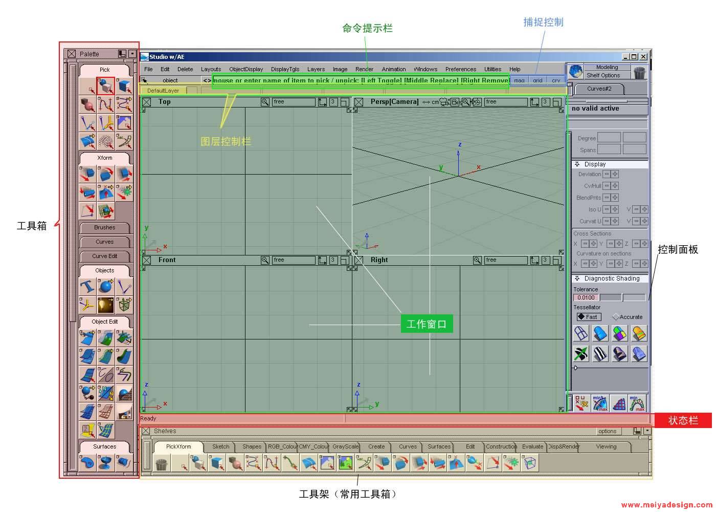The height and width of the screenshot is (512, 716).
Task: Toggle the grid snap button
Action: click(x=538, y=80)
